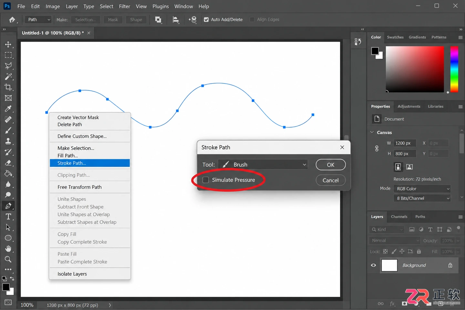Select the Eyedropper tool
Viewport: 465px width, 310px height.
(8, 108)
